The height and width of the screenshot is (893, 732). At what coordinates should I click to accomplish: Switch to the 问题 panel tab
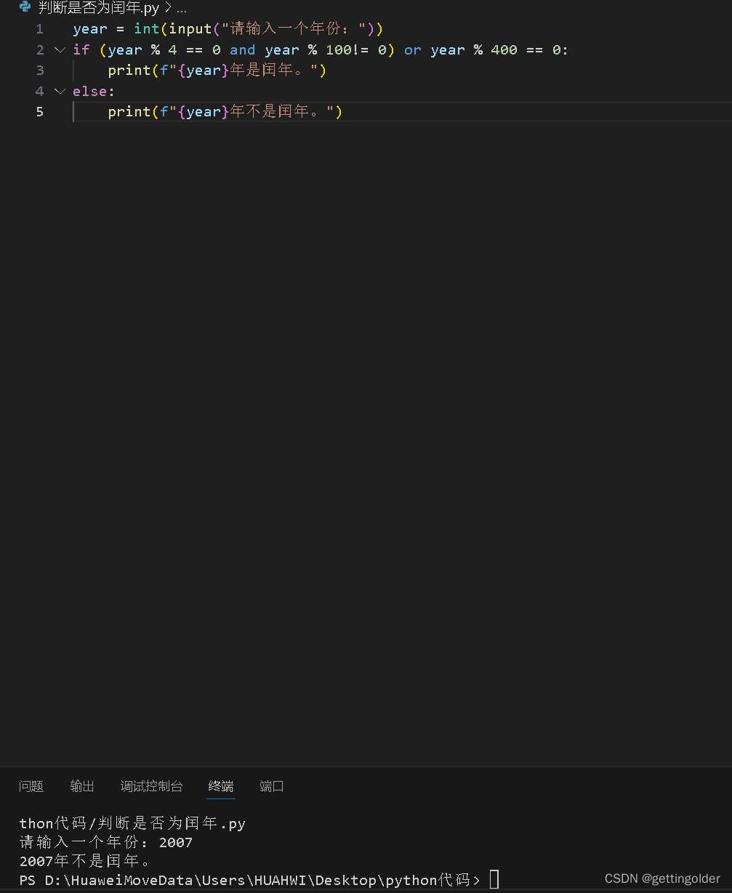pyautogui.click(x=31, y=786)
